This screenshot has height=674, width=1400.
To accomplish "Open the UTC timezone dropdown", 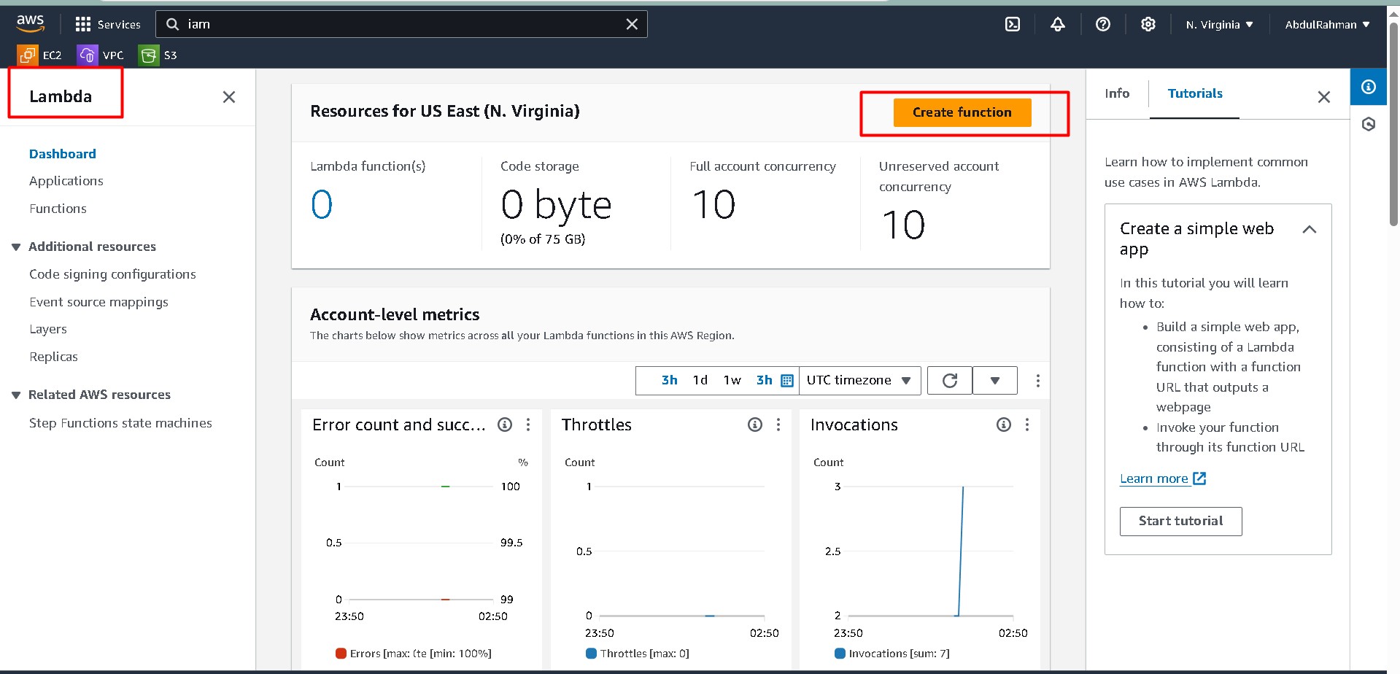I will [x=859, y=381].
